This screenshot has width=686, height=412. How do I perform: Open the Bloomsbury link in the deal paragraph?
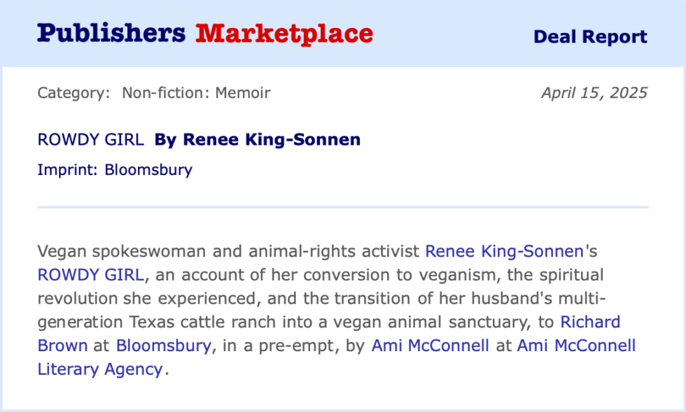163,346
